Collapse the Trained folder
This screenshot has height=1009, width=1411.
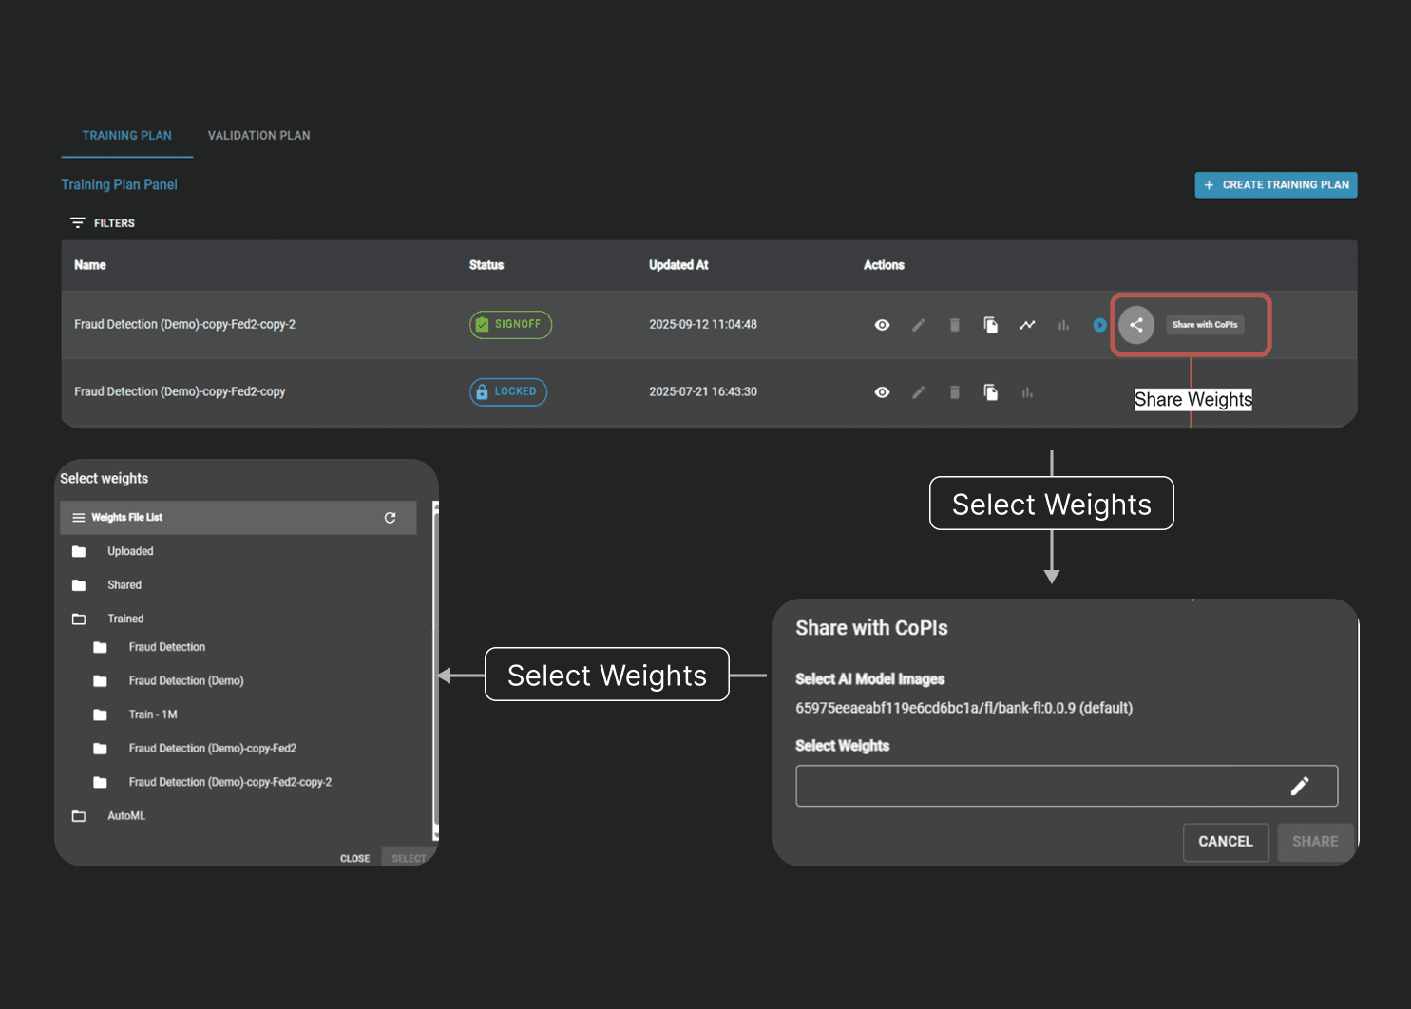[x=80, y=619]
